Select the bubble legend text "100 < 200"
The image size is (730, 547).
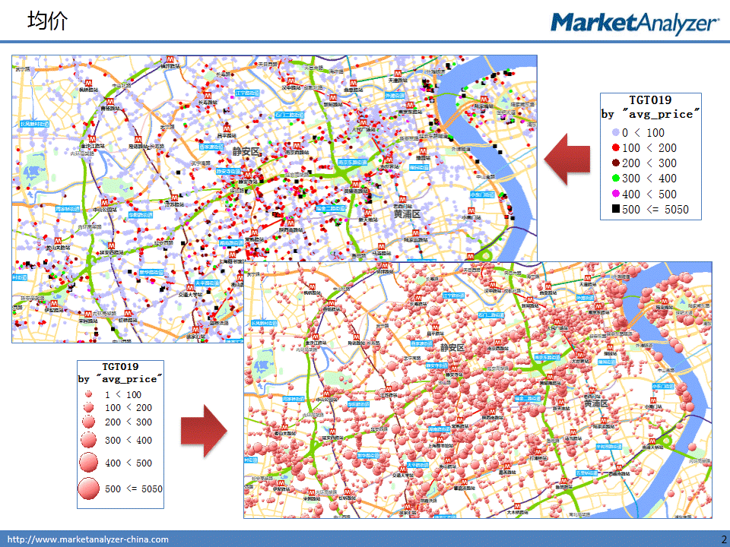(x=129, y=408)
